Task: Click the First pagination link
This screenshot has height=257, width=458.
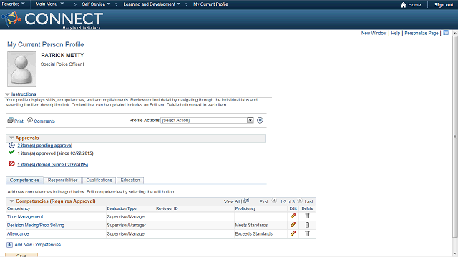Action: 264,201
